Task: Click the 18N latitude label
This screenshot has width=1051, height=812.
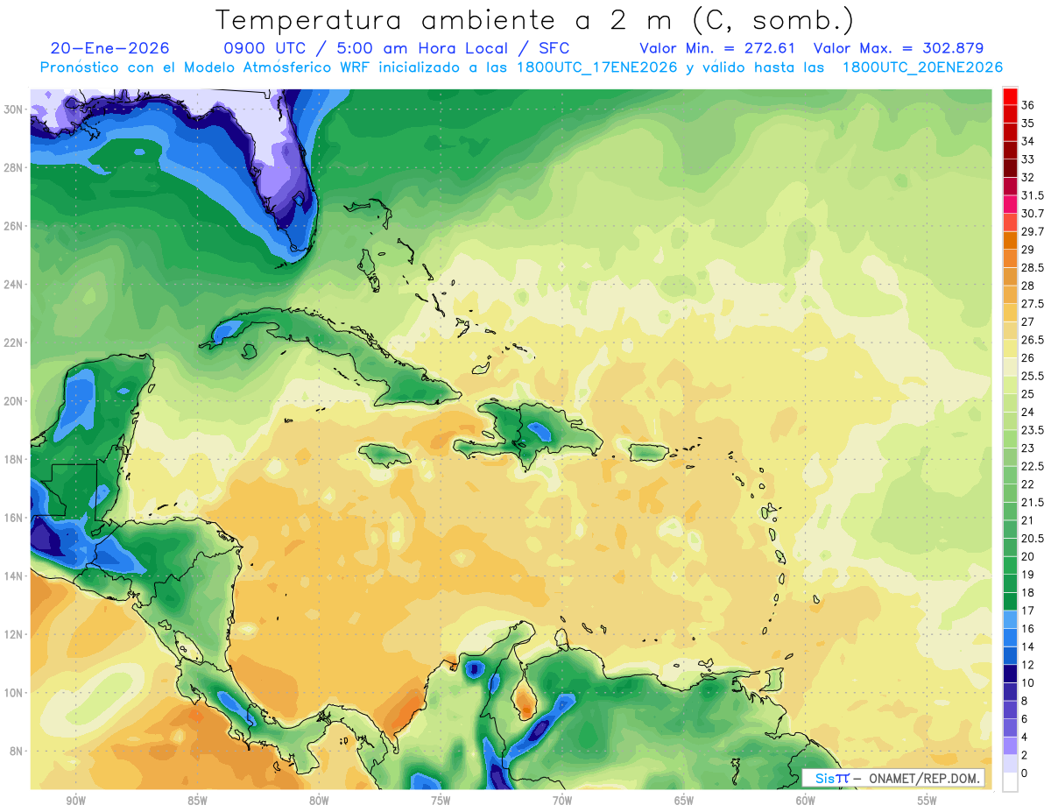Action: (x=13, y=459)
